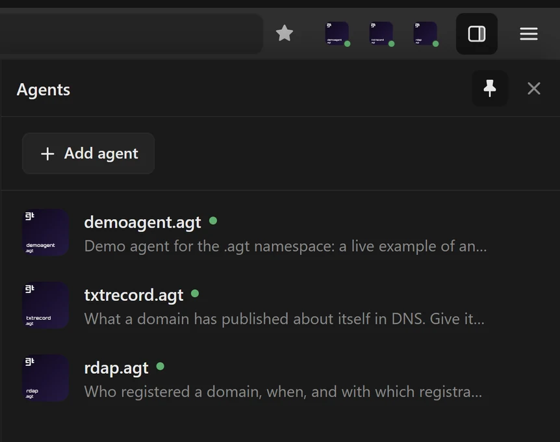
Task: Click 'Who registered a domain' description
Action: click(283, 391)
